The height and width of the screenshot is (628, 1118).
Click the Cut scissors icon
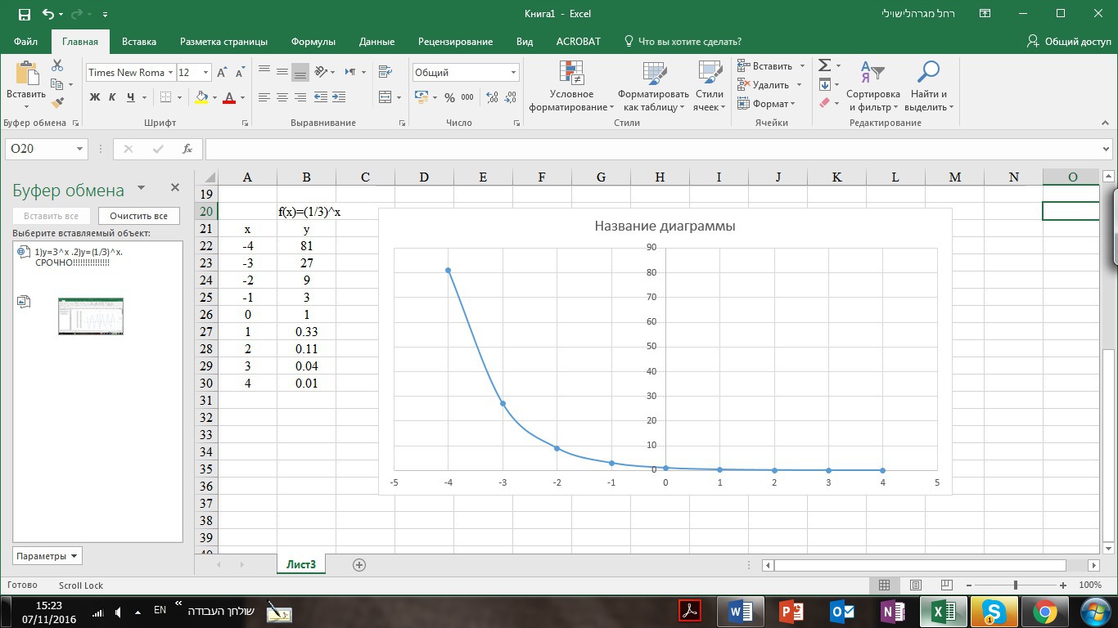(x=57, y=66)
